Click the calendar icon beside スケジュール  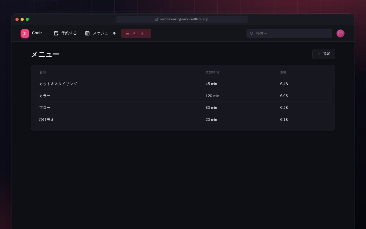pos(87,33)
